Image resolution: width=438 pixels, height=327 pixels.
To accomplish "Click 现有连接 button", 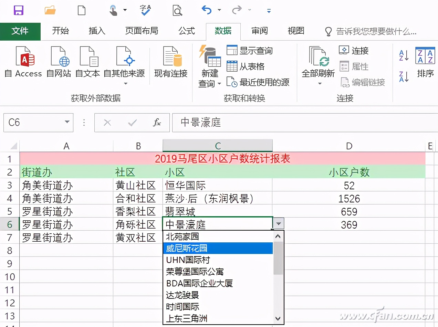I will 171,62.
